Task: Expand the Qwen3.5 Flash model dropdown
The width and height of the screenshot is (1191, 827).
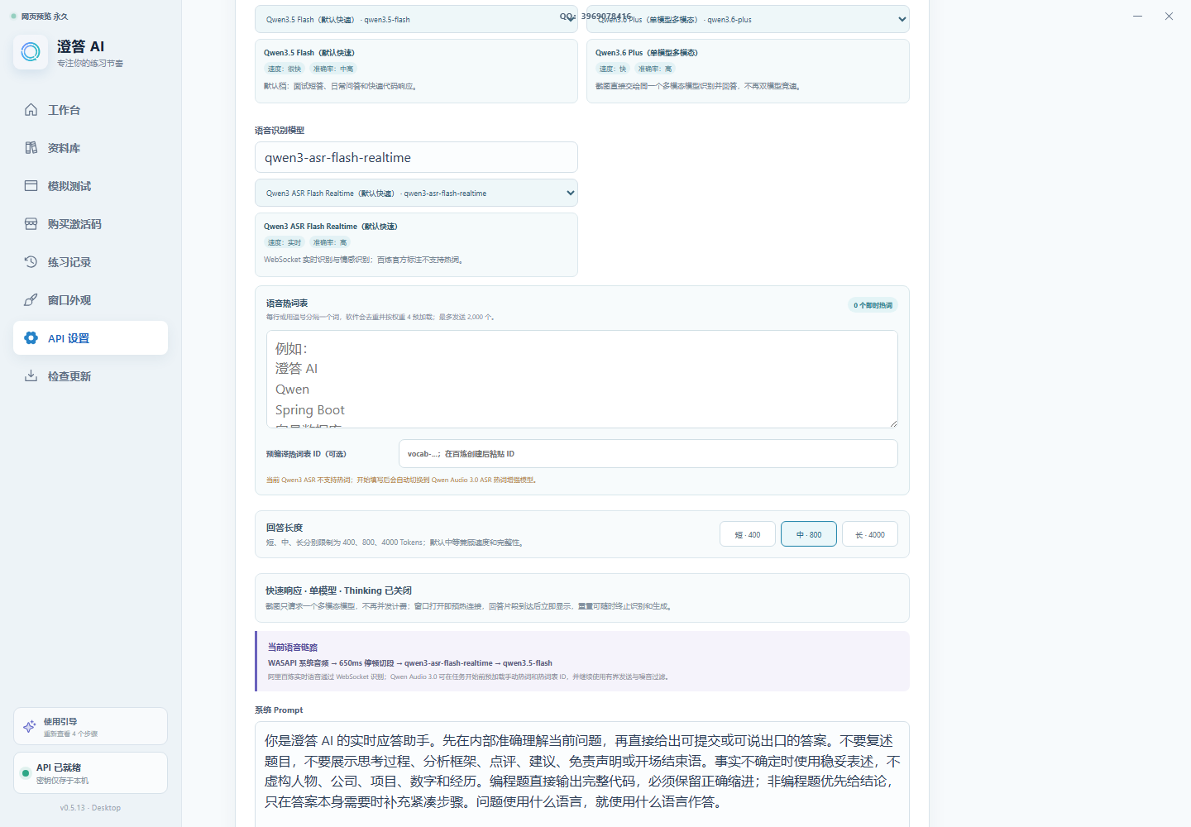Action: click(416, 19)
